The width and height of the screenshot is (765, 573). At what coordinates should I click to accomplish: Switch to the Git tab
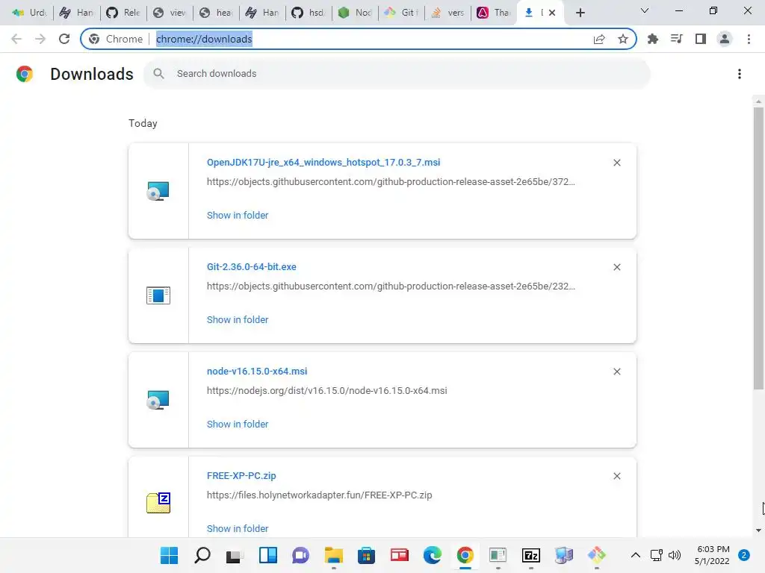pyautogui.click(x=401, y=13)
